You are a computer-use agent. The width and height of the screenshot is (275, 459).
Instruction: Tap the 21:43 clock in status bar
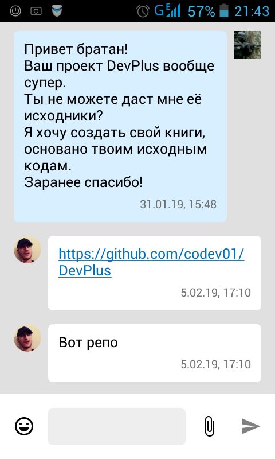[252, 11]
